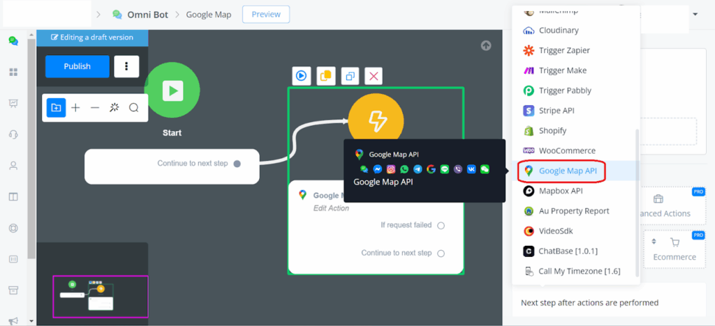Select the node's 'Continue to next step' circle
Image resolution: width=715 pixels, height=326 pixels.
(441, 254)
